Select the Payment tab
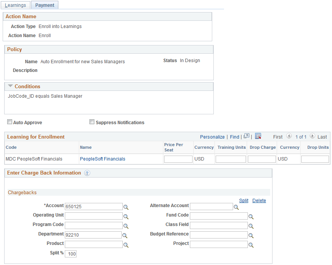332x265 pixels. point(44,5)
